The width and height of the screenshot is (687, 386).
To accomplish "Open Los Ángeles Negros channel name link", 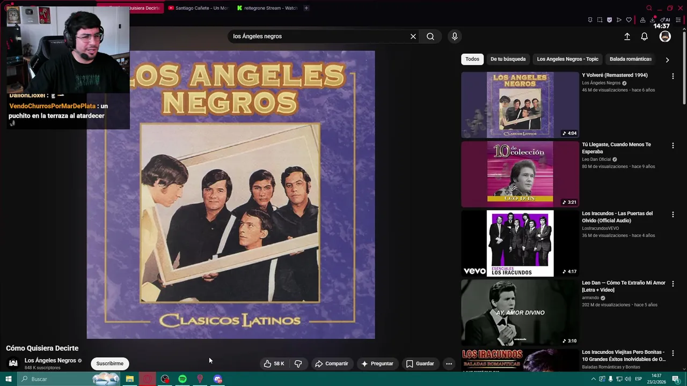I will [50, 360].
